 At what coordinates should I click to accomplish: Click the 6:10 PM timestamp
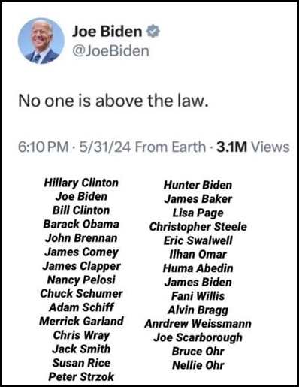pyautogui.click(x=44, y=147)
